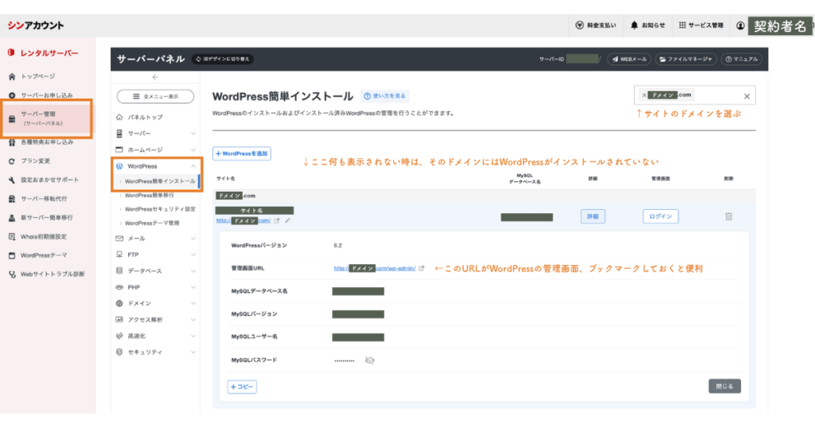Viewport: 815px width, 428px height.
Task: Open お知らせ bell notifications
Action: coord(647,25)
